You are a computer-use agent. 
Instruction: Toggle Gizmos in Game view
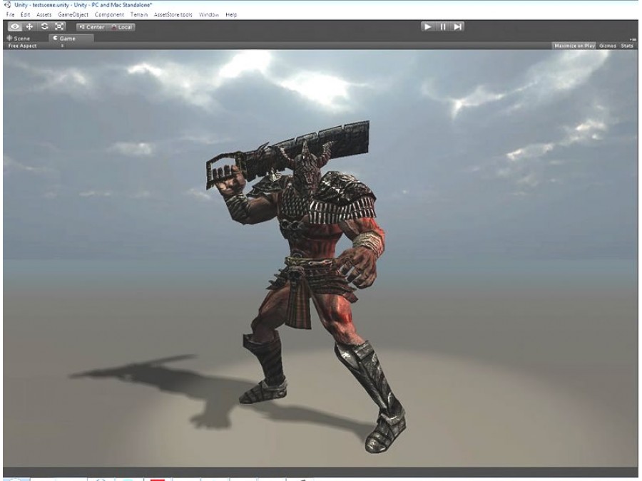(x=608, y=46)
